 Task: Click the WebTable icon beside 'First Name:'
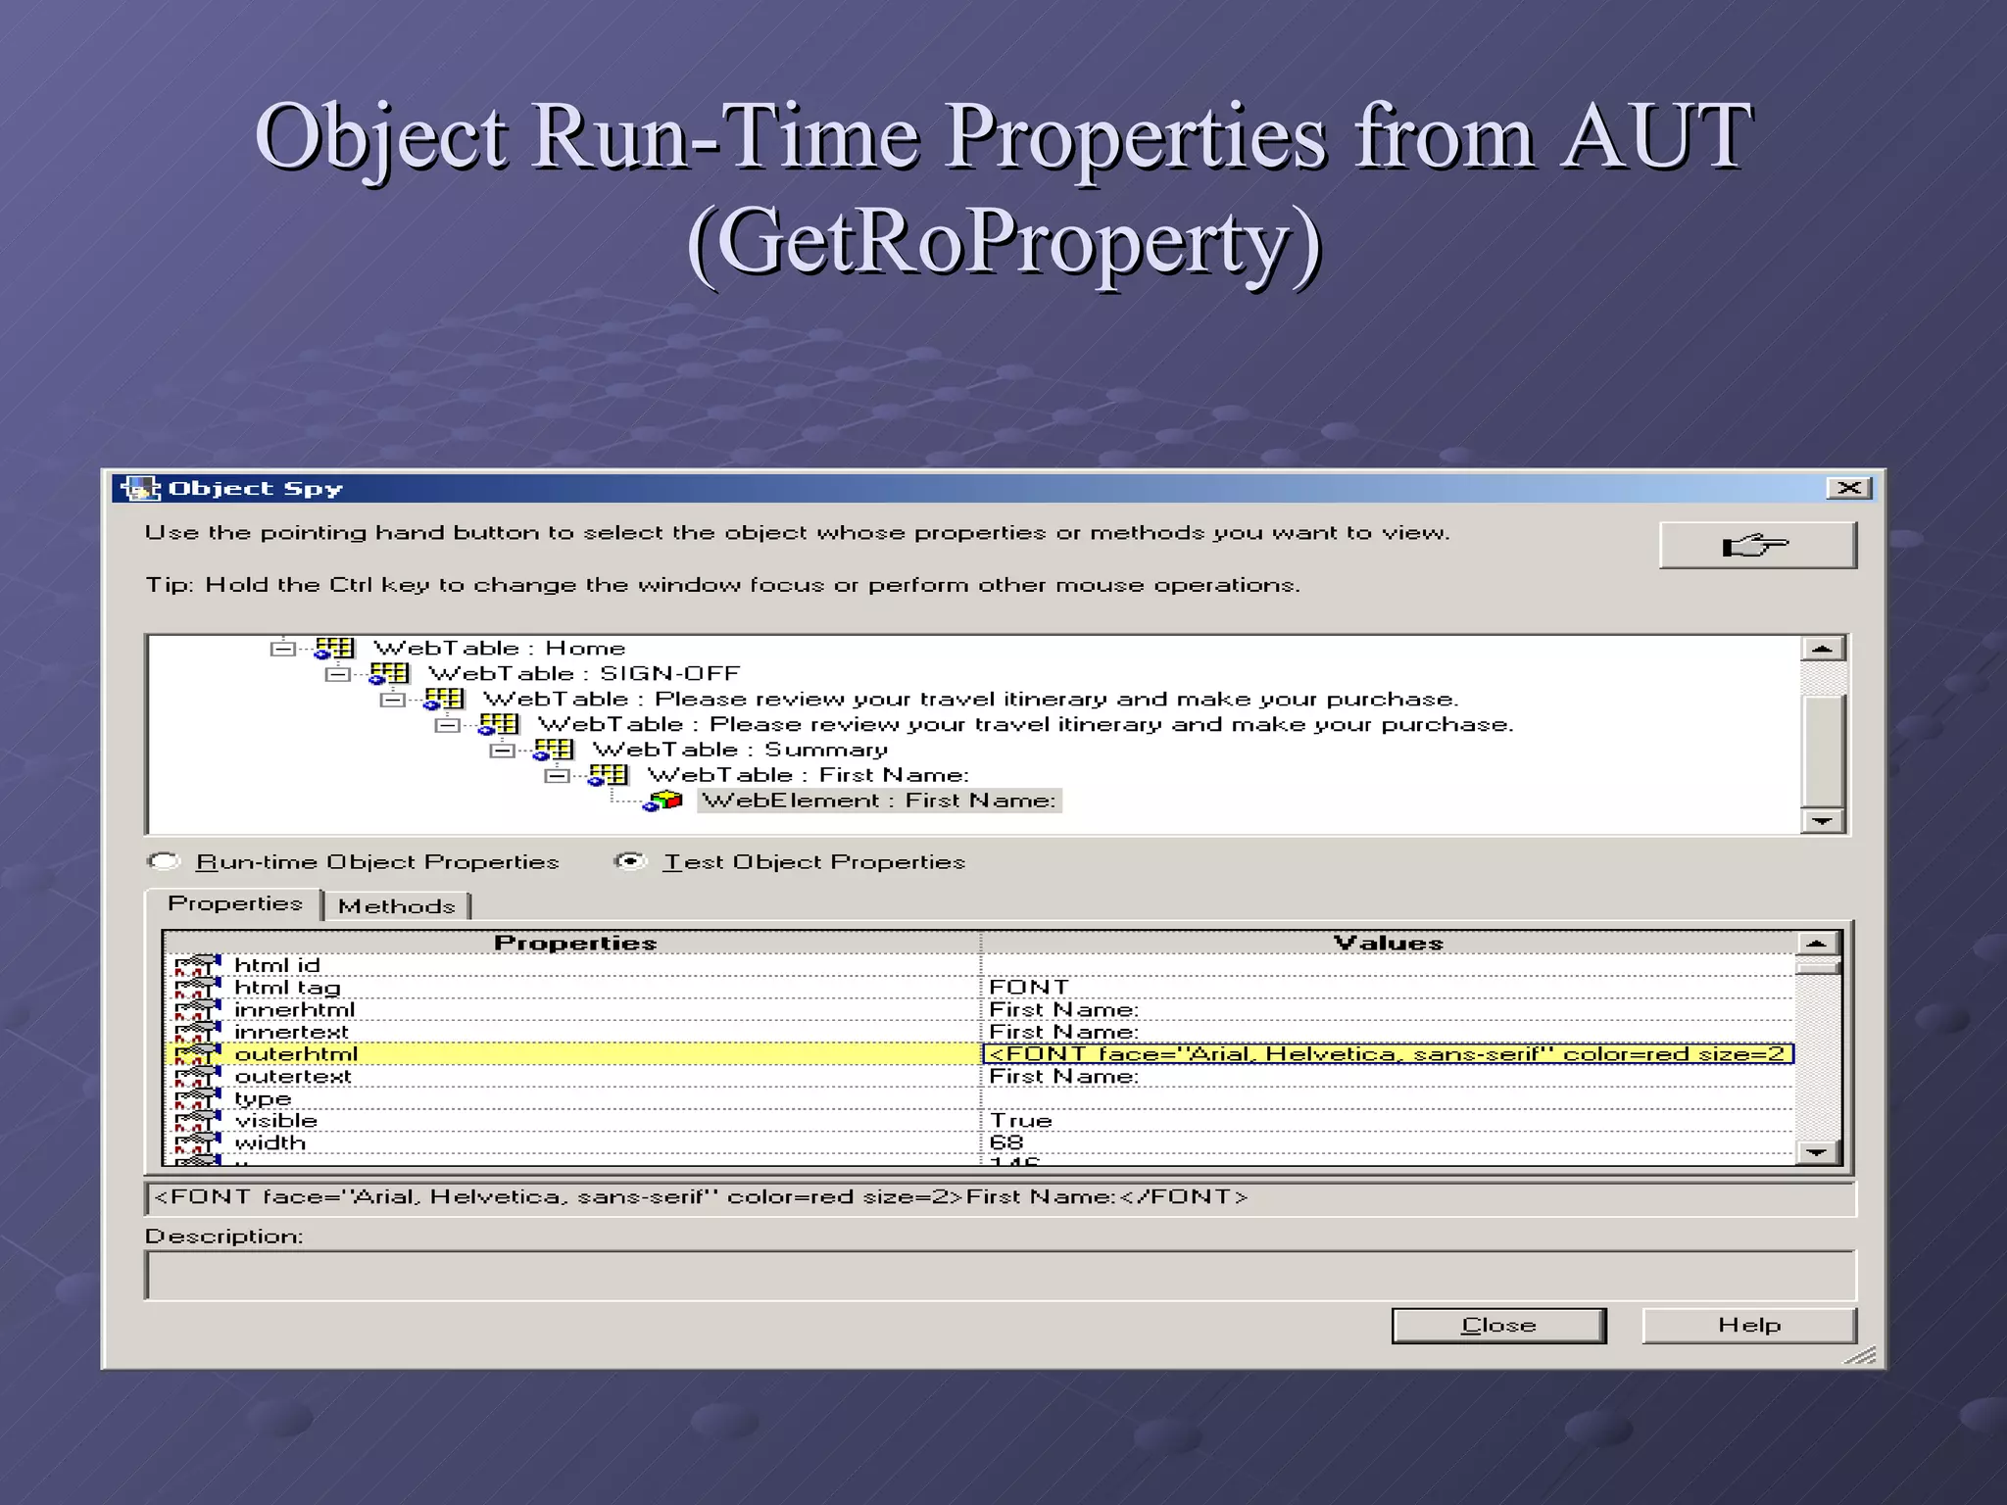pyautogui.click(x=609, y=775)
